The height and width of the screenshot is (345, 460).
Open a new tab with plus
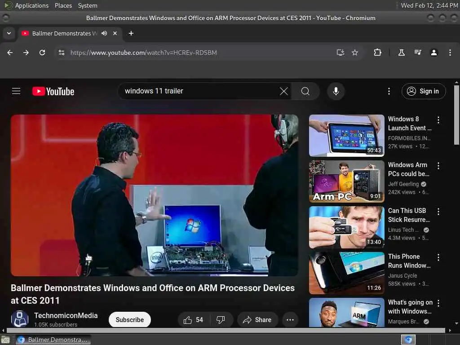[x=131, y=33]
